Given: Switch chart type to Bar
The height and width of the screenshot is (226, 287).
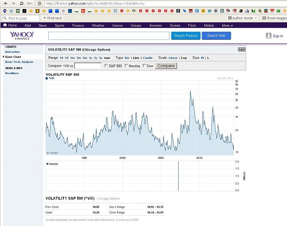Looking at the screenshot, I should point(127,58).
